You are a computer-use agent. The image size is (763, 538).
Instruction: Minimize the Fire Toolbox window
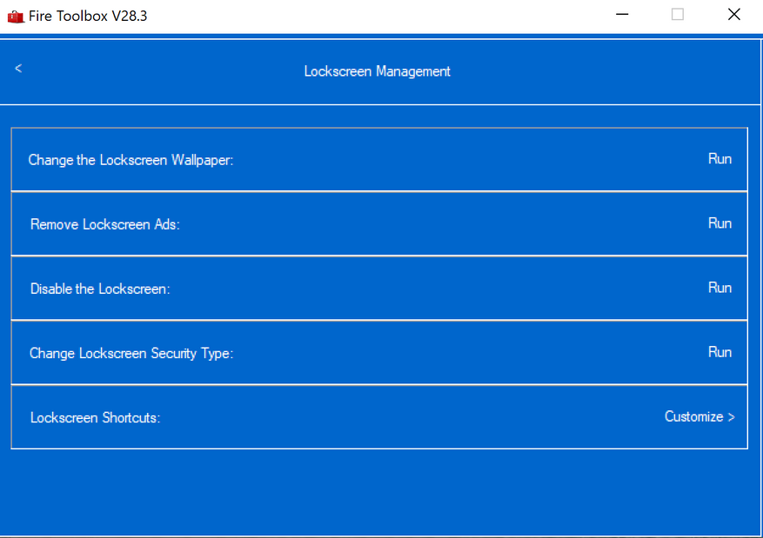pyautogui.click(x=622, y=15)
